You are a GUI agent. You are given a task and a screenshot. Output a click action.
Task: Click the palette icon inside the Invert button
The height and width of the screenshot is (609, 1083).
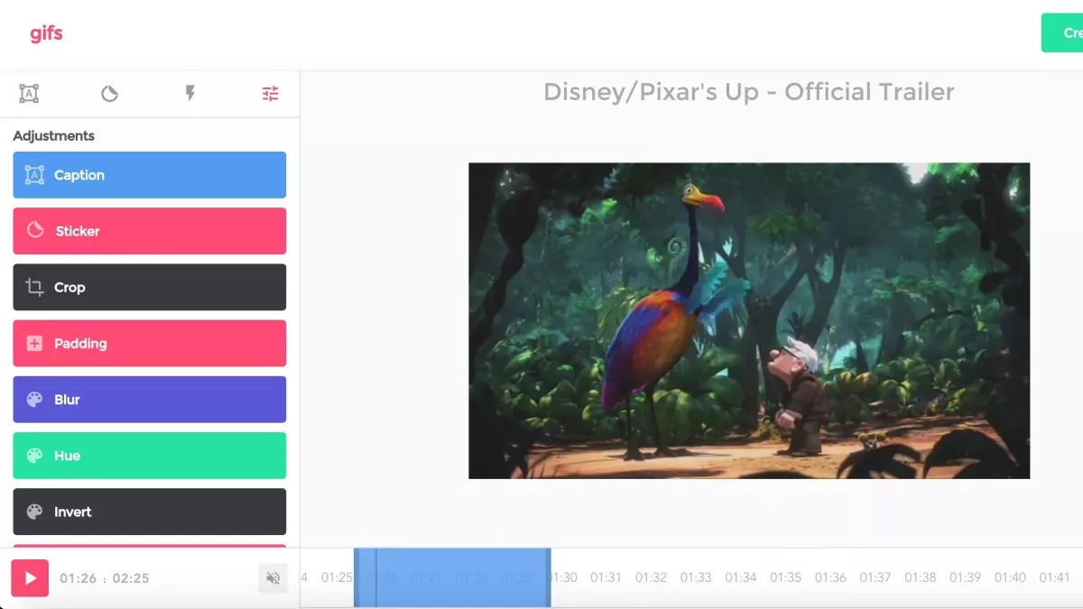[34, 512]
